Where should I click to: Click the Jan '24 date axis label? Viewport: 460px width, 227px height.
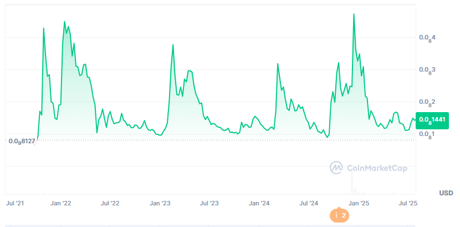point(259,203)
